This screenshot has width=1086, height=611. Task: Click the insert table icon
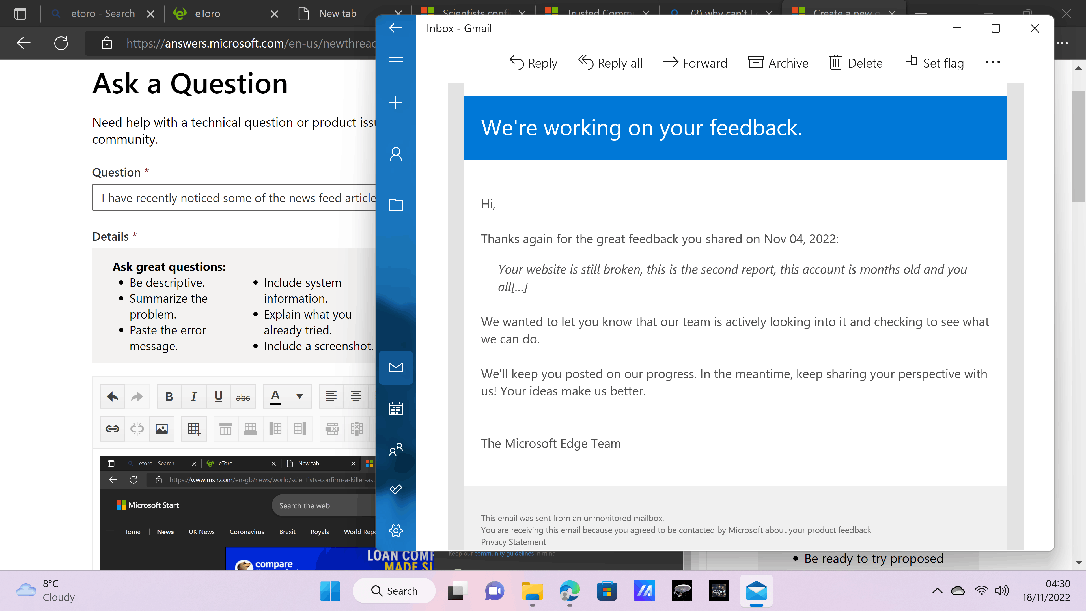[x=194, y=429]
